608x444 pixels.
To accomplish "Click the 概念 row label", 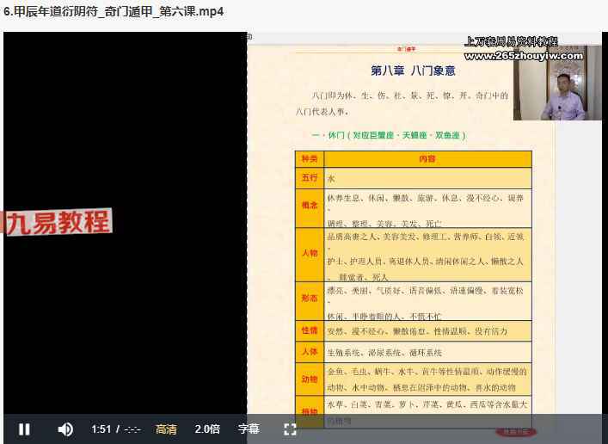I will pos(309,206).
